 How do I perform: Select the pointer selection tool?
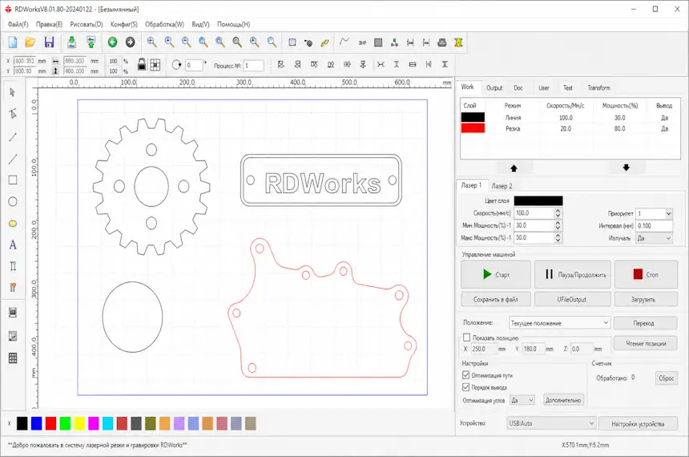click(12, 92)
